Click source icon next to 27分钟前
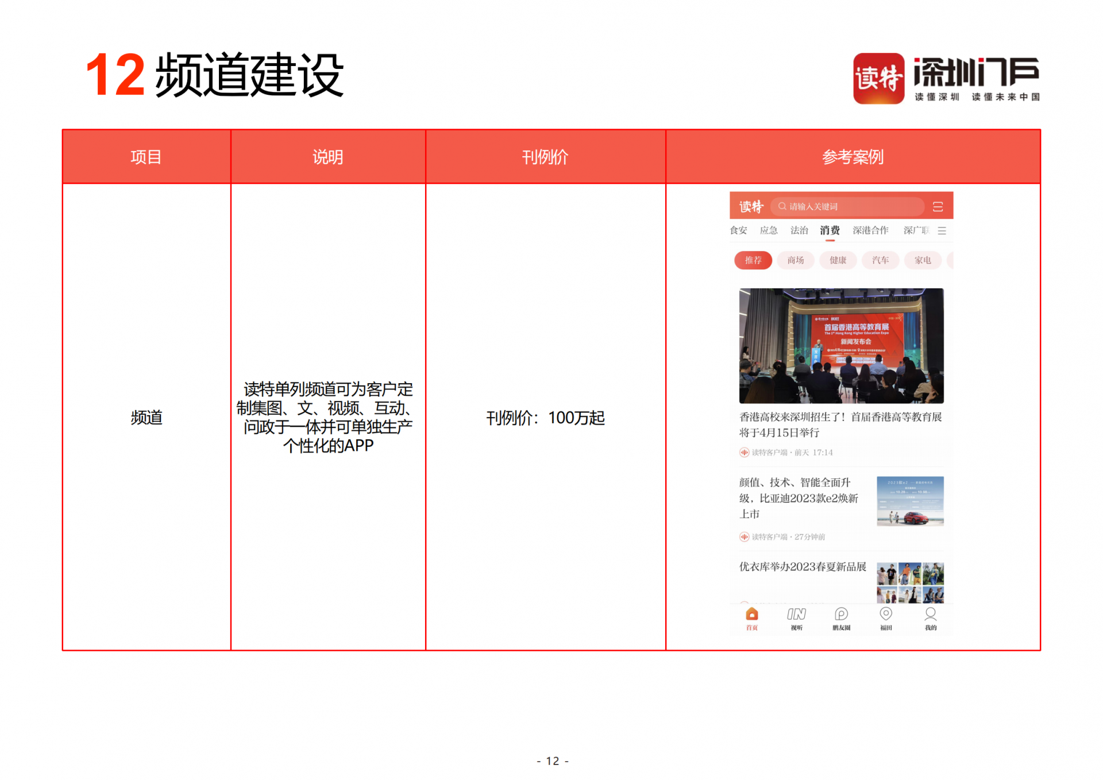The width and height of the screenshot is (1103, 780). click(744, 537)
